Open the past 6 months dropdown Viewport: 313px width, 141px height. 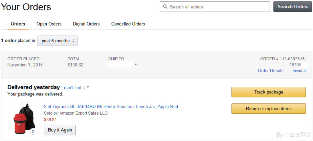pos(57,41)
